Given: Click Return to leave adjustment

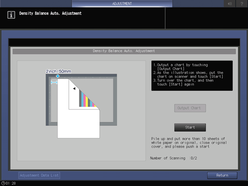Looking at the screenshot, I should point(222,175).
